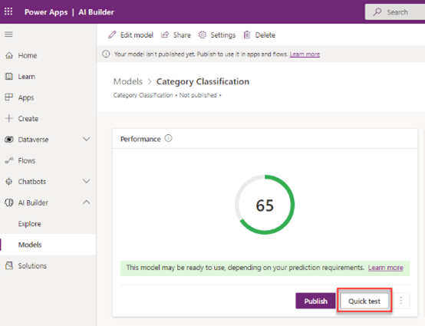Image resolution: width=425 pixels, height=326 pixels.
Task: Click the Flows icon in sidebar
Action: click(9, 160)
